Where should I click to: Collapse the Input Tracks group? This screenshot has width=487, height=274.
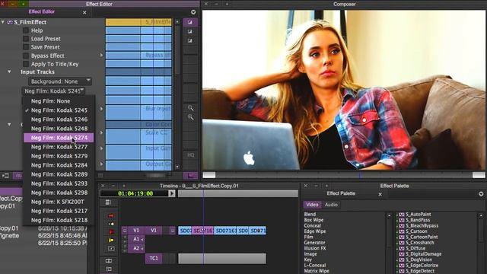pyautogui.click(x=9, y=72)
